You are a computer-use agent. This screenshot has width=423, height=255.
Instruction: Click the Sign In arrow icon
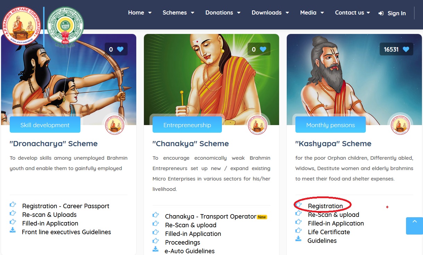pyautogui.click(x=381, y=13)
